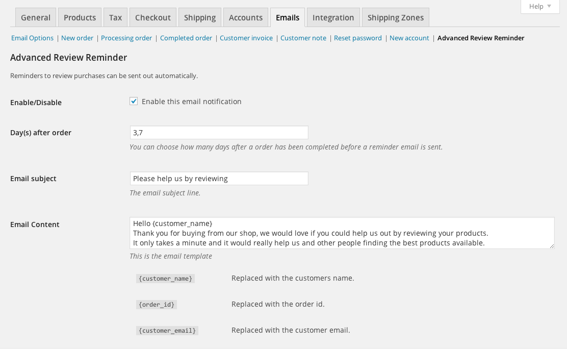Screen dimensions: 567x349
Task: Switch to the Checkout tab
Action: tap(152, 17)
